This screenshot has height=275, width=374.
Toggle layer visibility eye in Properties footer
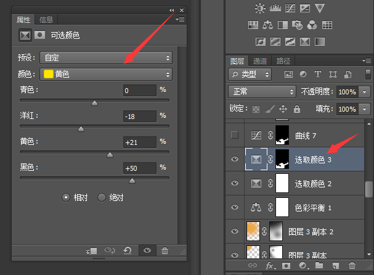[x=147, y=250]
